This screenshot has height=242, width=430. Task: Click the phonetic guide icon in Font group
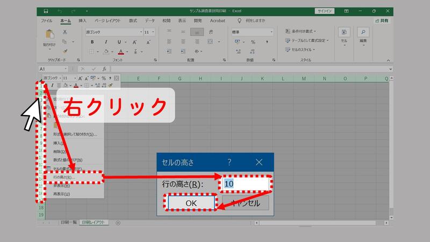click(x=135, y=51)
